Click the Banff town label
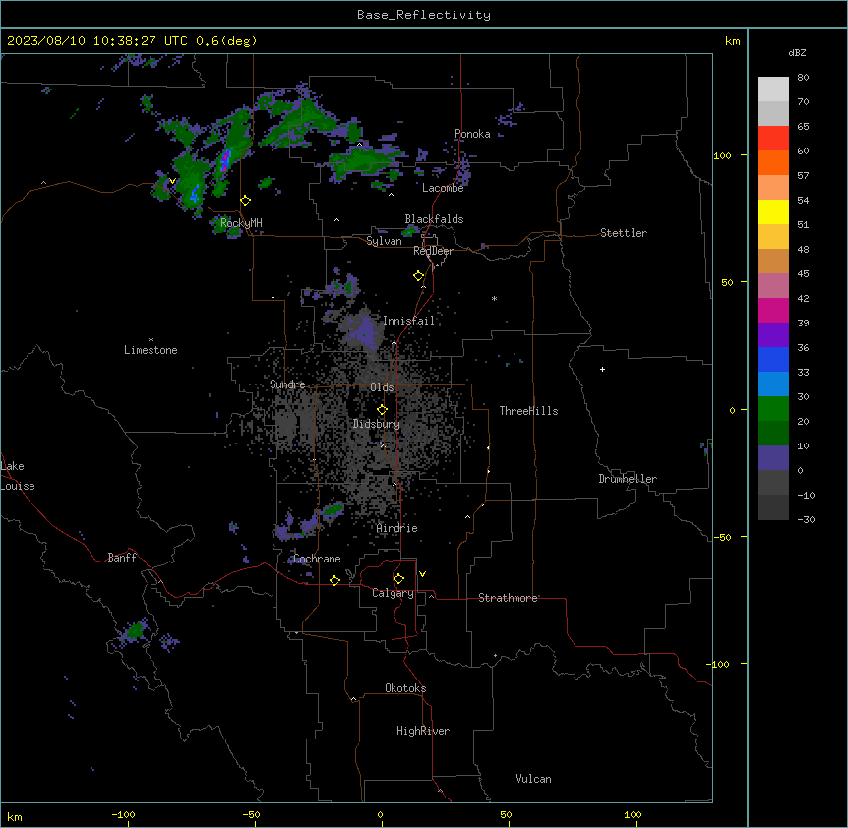This screenshot has height=828, width=848. tap(122, 558)
